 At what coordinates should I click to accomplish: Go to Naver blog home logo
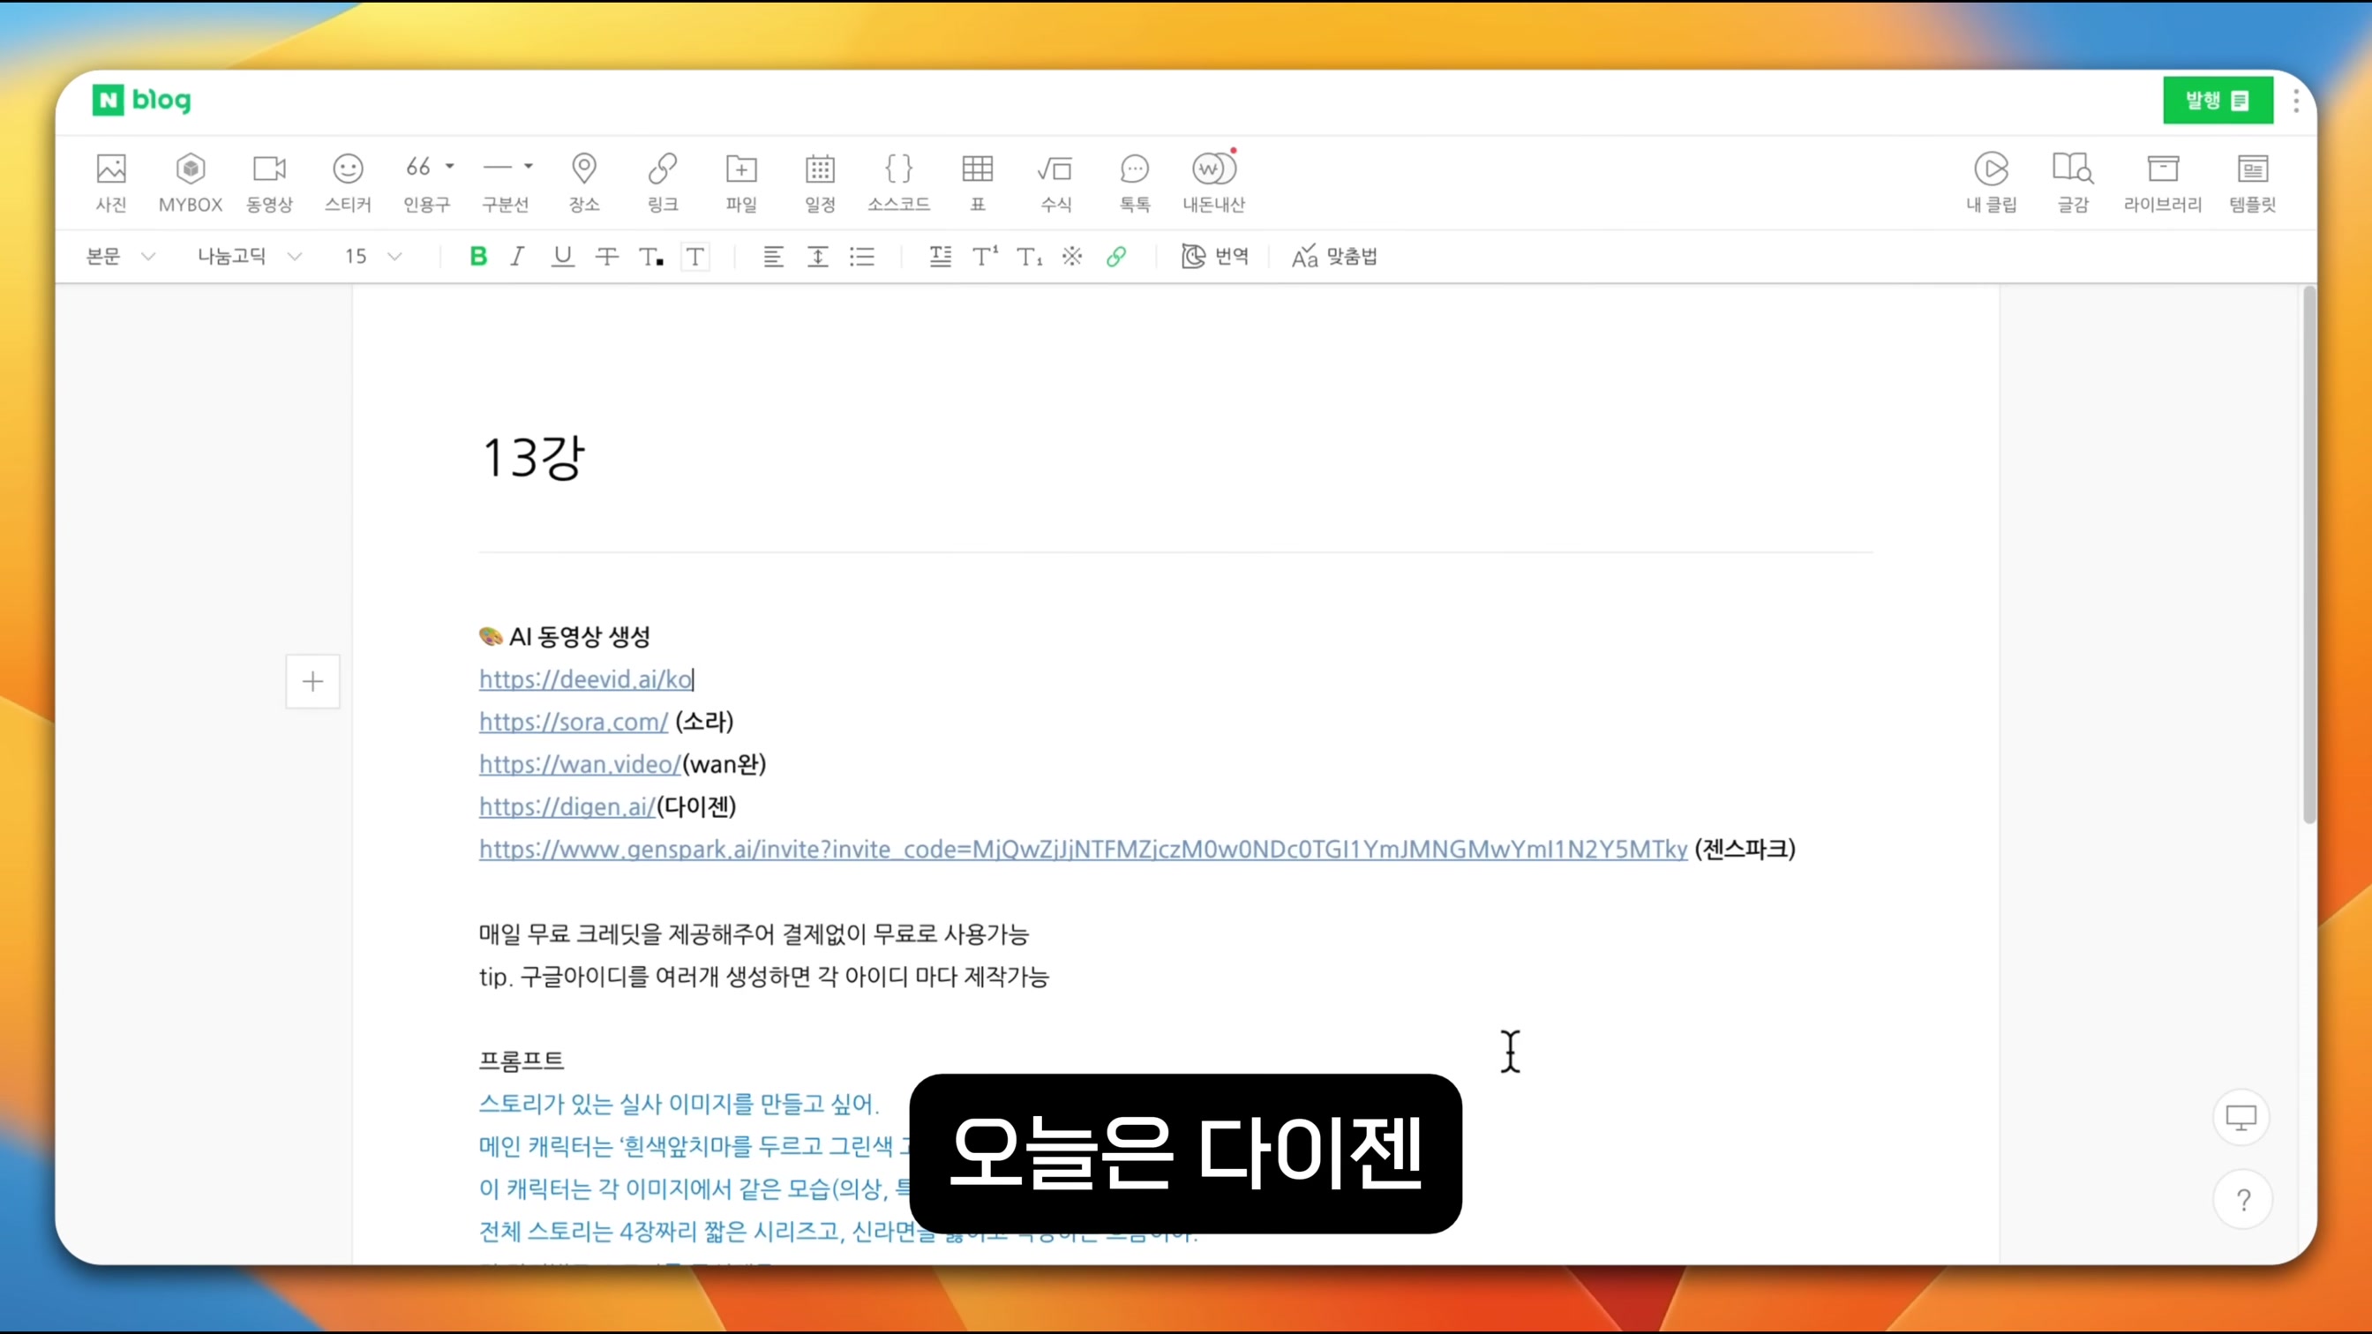click(142, 101)
